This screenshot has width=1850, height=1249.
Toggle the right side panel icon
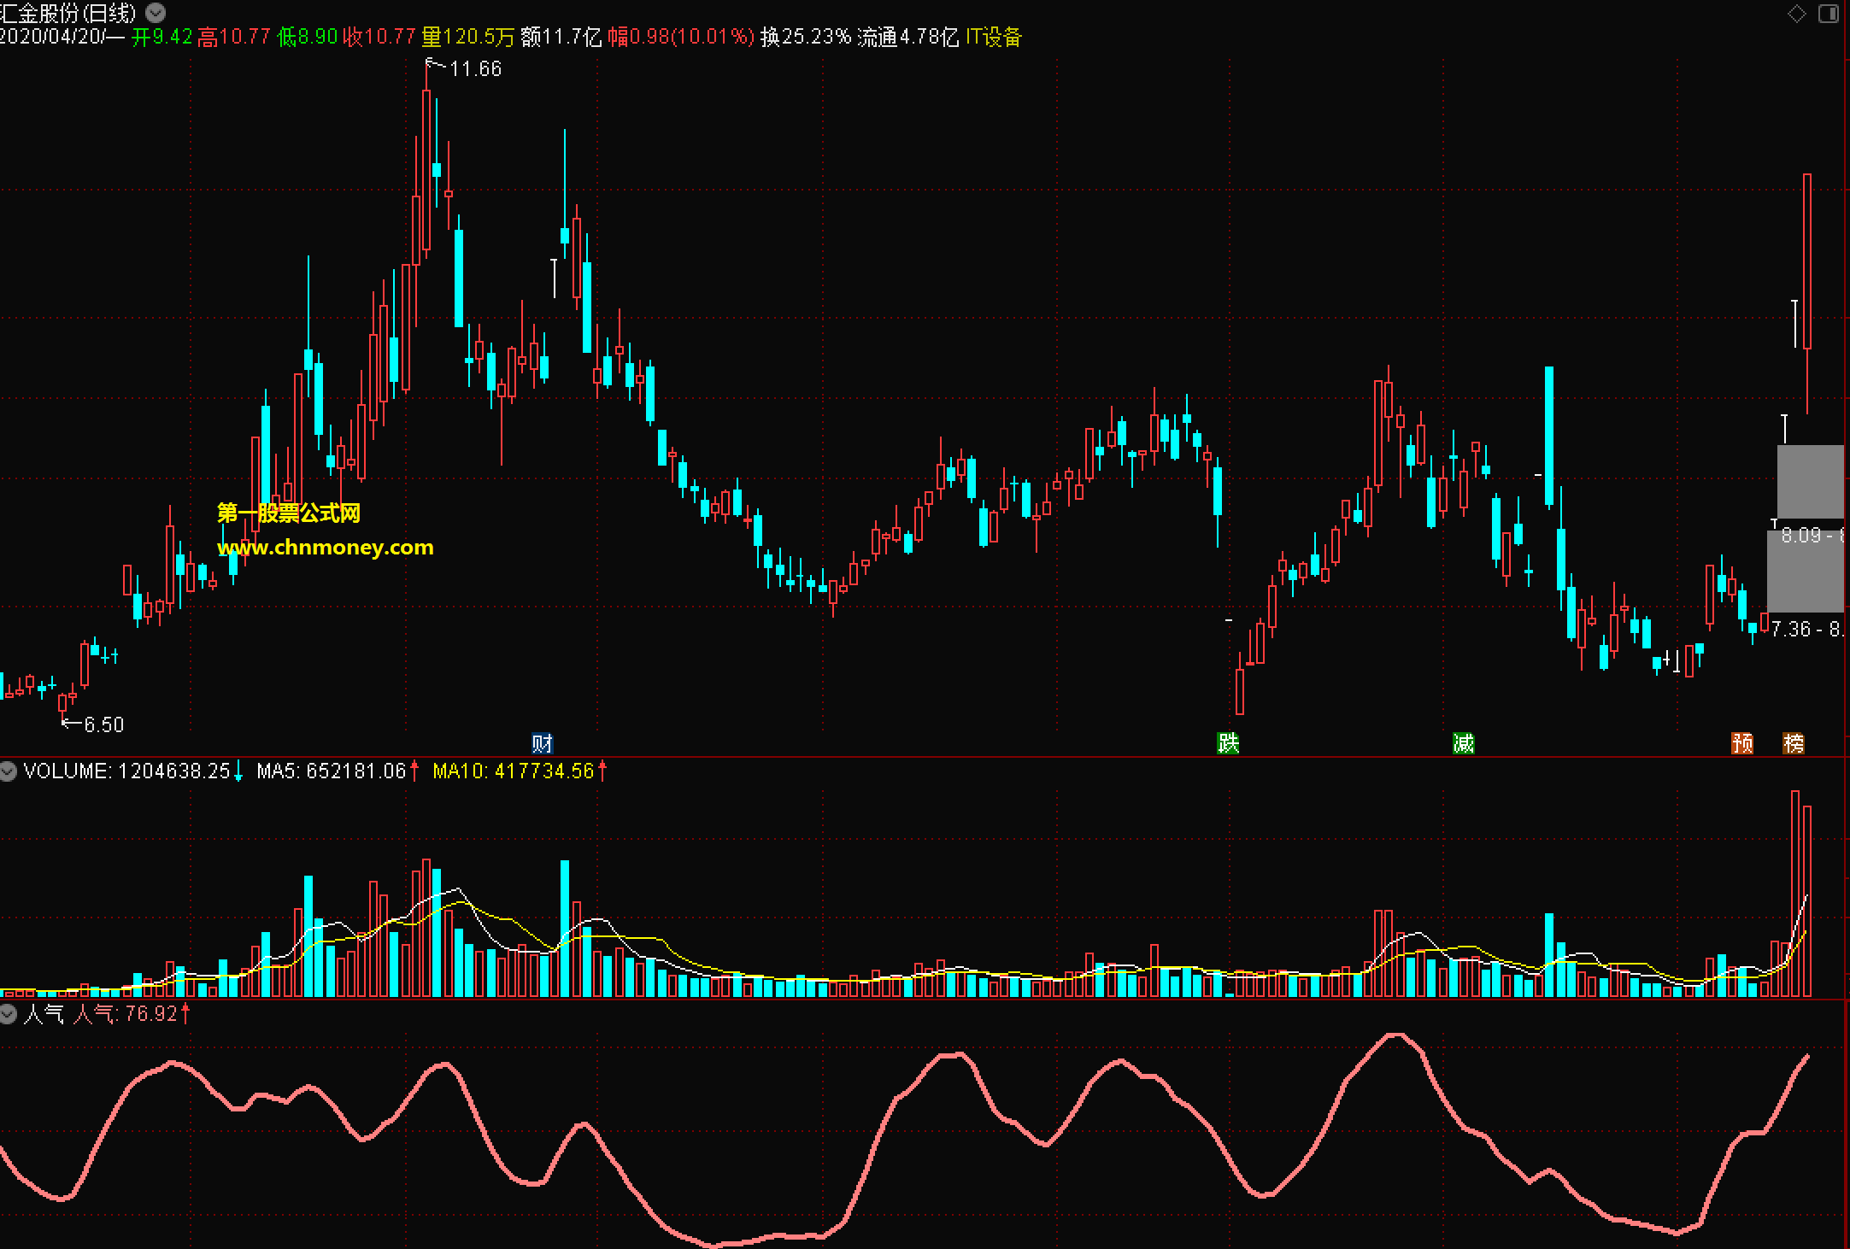(1828, 14)
